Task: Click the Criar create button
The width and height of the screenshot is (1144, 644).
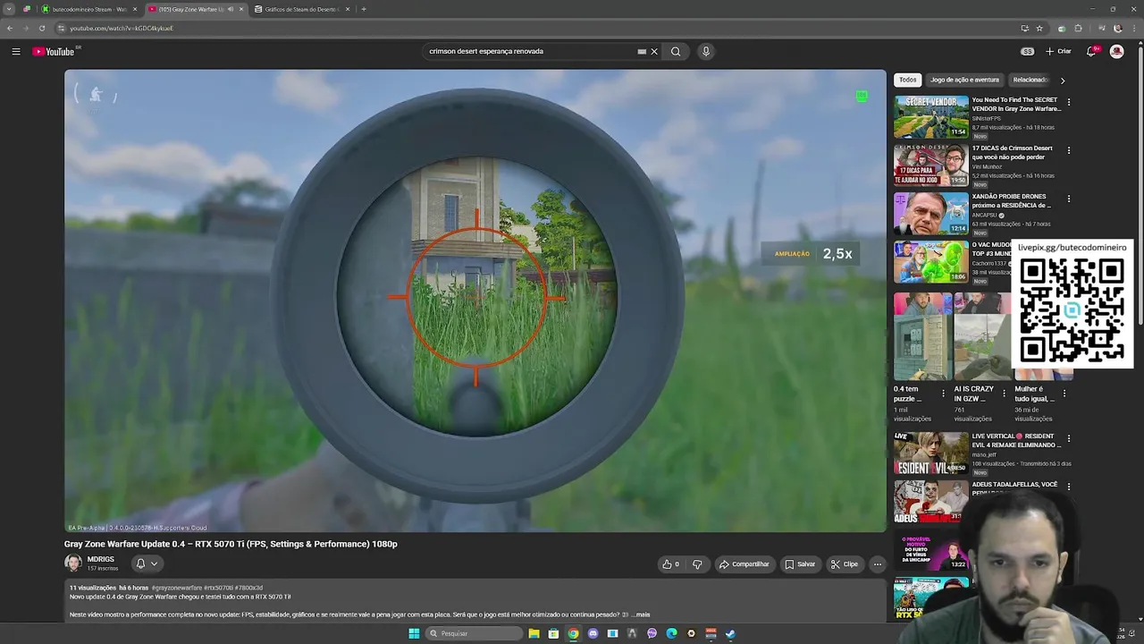Action: tap(1058, 52)
